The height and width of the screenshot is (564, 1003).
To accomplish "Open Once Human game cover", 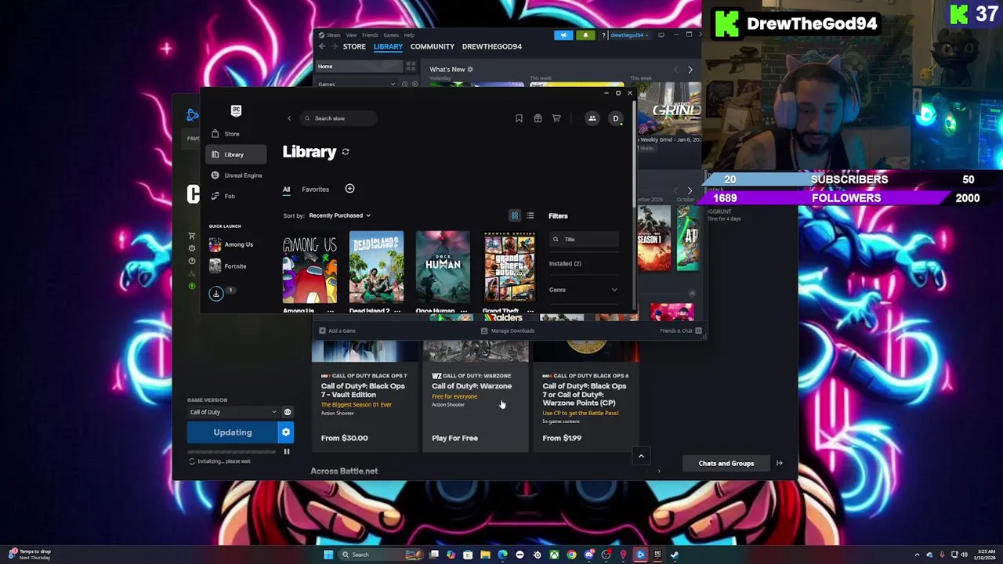I will pos(443,267).
